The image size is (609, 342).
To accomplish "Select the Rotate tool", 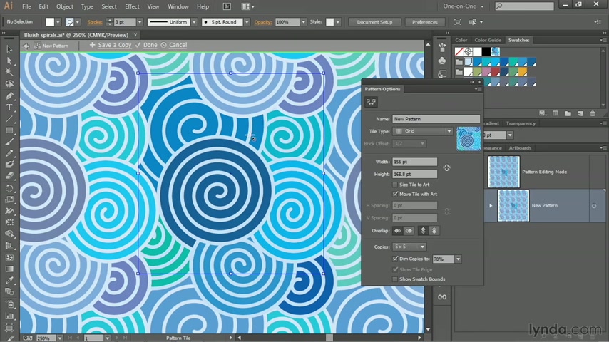I will tap(9, 188).
